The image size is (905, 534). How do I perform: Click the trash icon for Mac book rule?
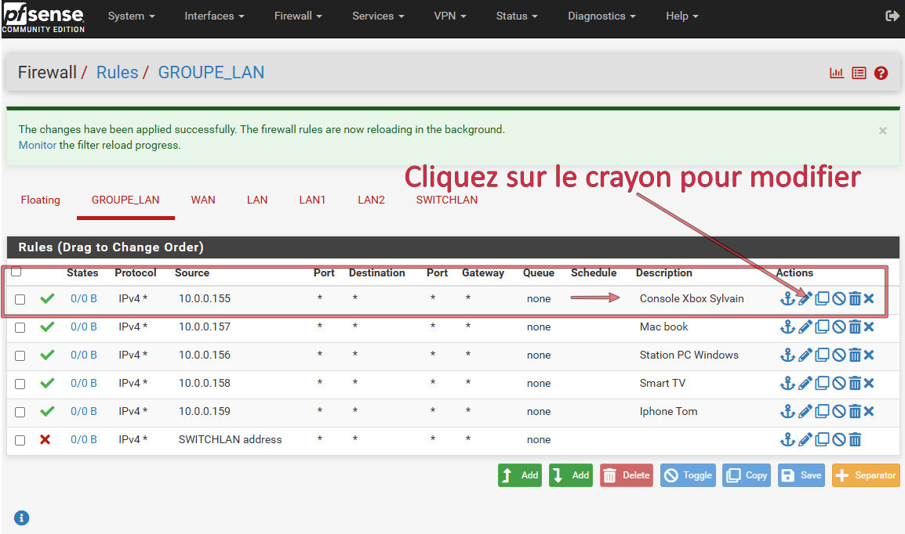click(x=855, y=327)
